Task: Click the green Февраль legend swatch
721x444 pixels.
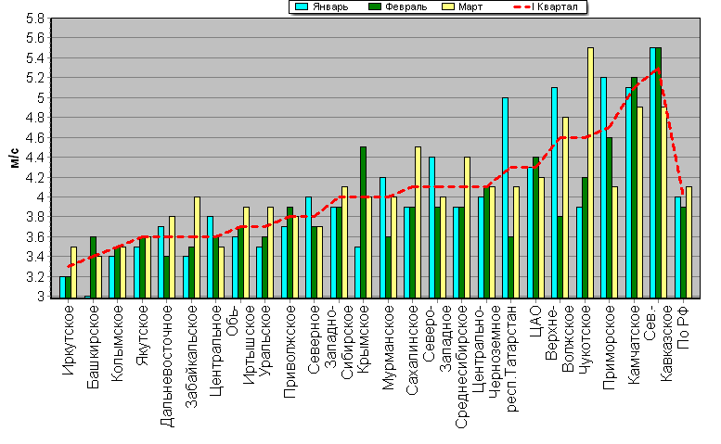Action: tap(375, 6)
